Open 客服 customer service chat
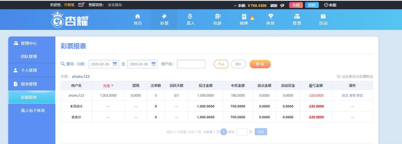402x144 pixels. click(x=330, y=5)
